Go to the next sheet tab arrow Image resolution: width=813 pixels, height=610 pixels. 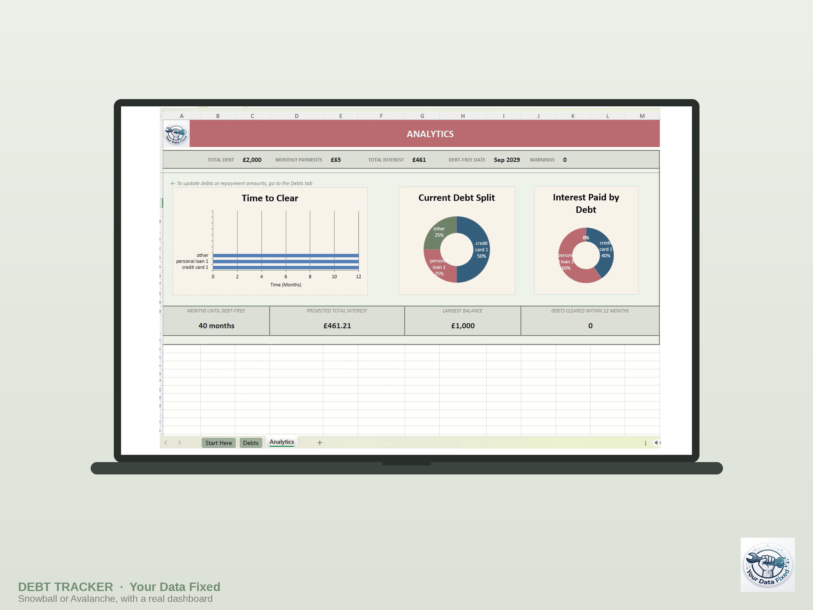coord(180,443)
